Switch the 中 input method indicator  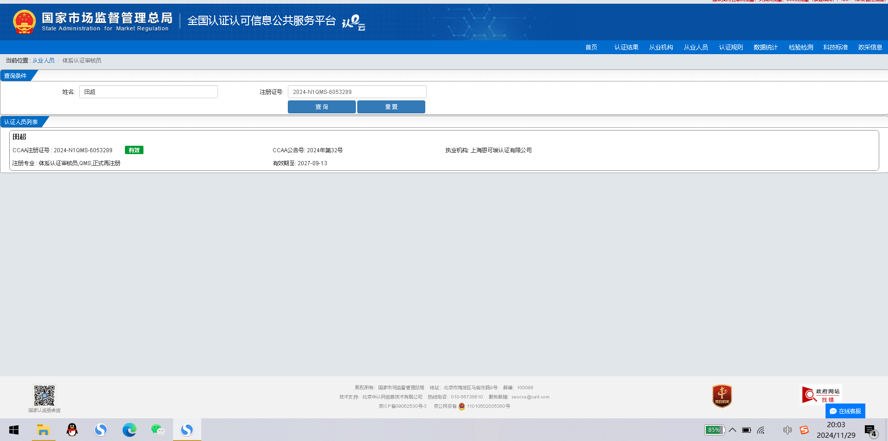click(787, 430)
